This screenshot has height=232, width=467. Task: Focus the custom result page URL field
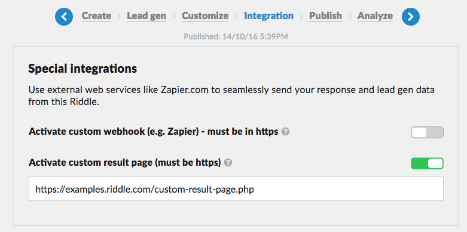[236, 189]
